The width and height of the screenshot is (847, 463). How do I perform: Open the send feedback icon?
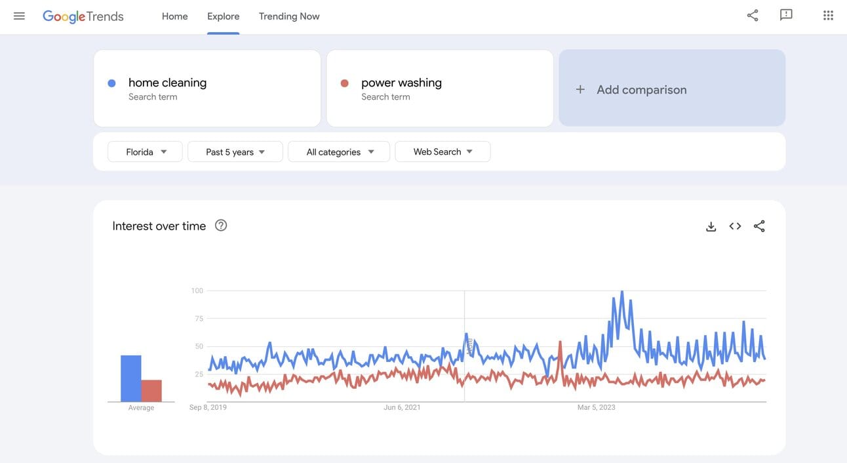click(786, 15)
